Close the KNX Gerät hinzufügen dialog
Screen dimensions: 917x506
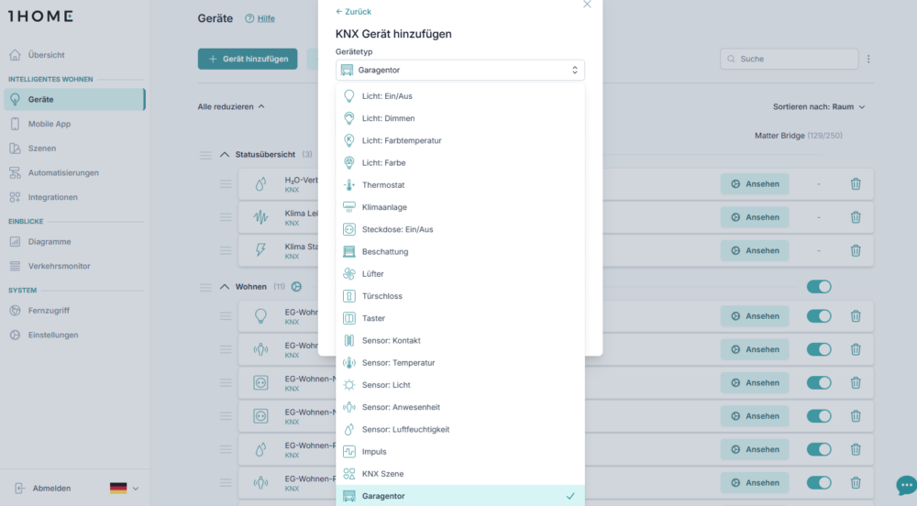point(587,4)
